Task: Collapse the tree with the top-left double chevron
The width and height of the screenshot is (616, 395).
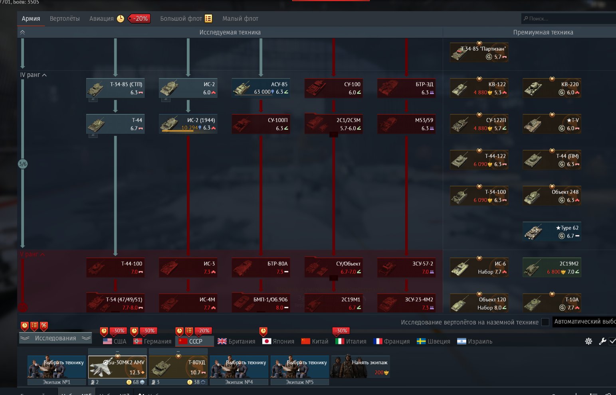Action: [x=22, y=32]
